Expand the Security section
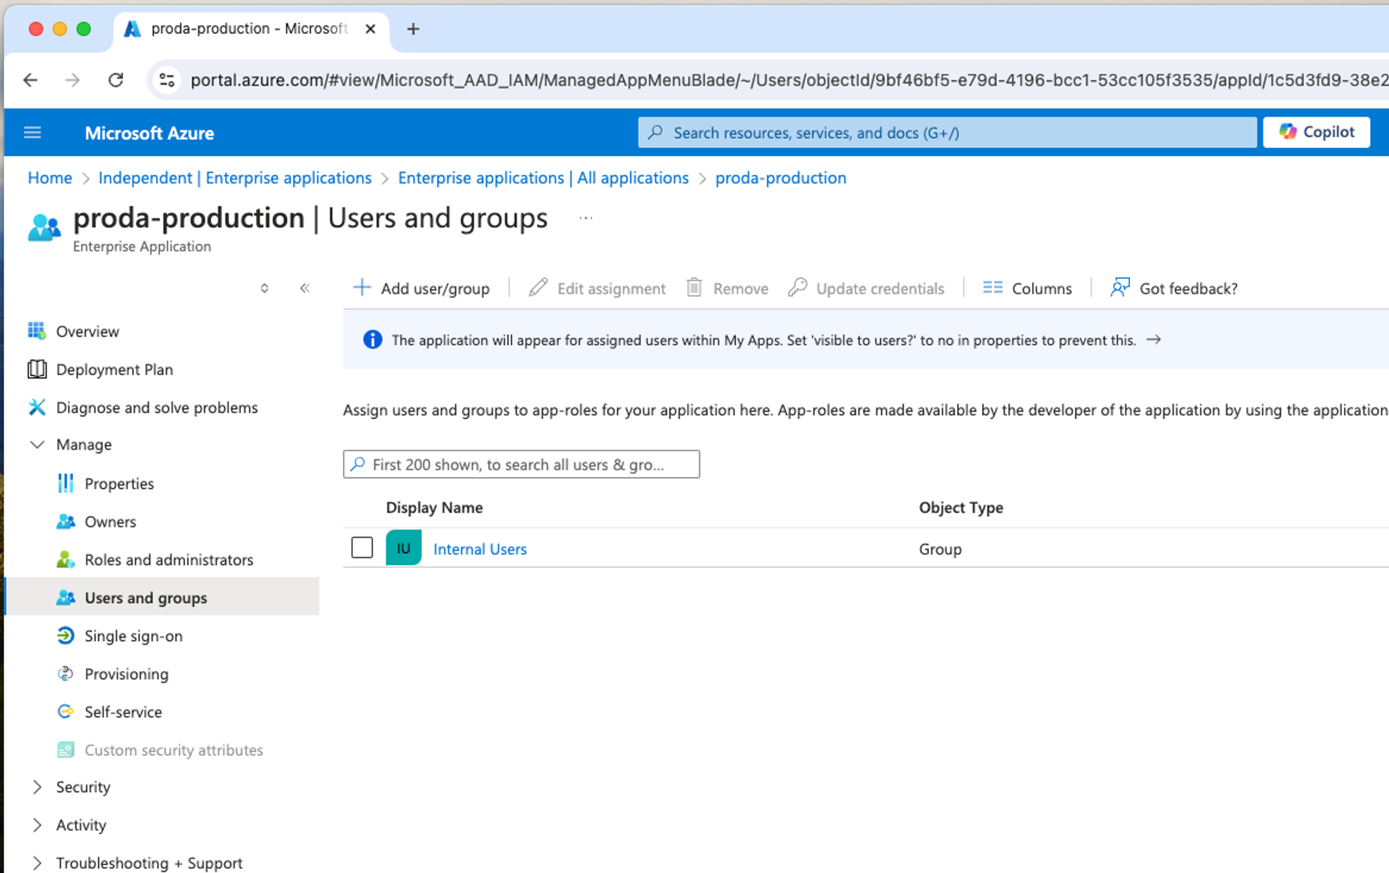 [38, 787]
